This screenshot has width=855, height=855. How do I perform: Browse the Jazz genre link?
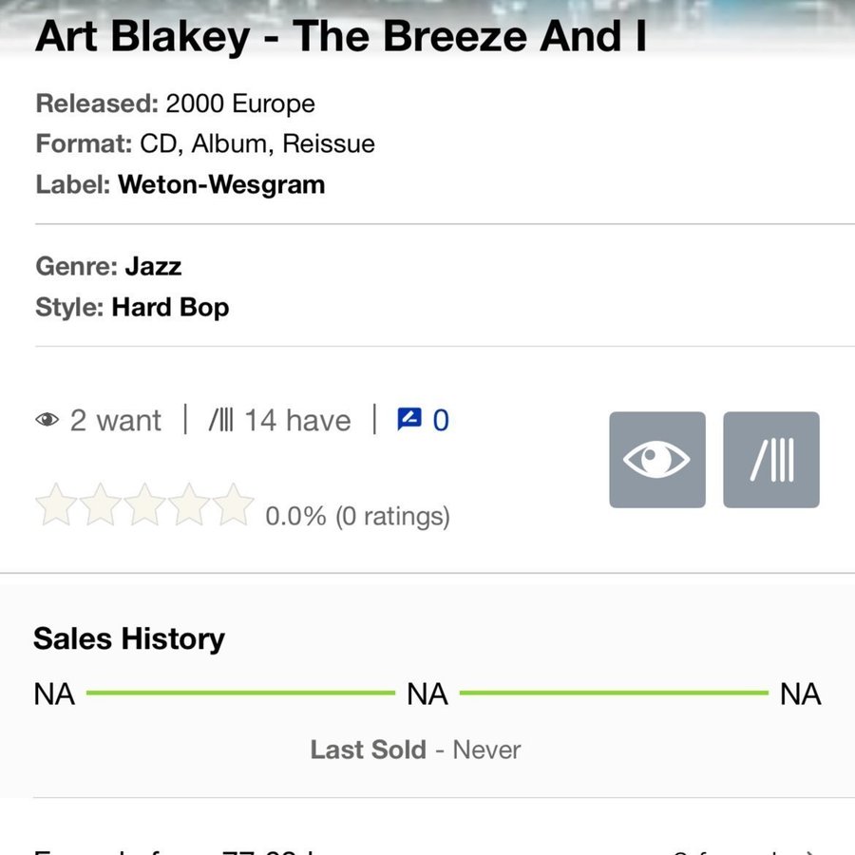153,266
